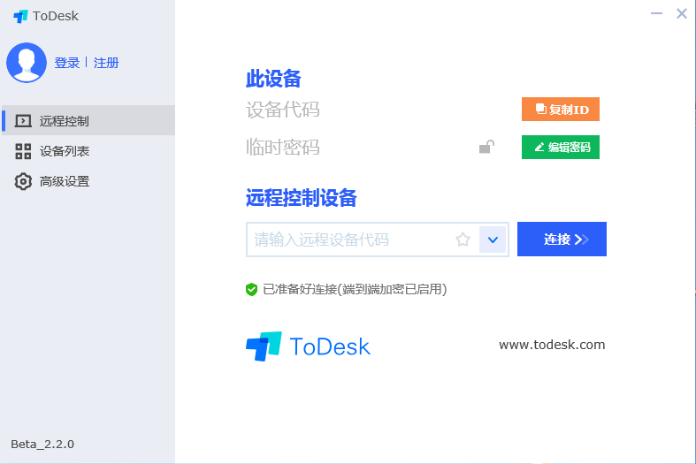Screen dimensions: 696x464
Task: Open the 注册 register link
Action: pos(106,63)
